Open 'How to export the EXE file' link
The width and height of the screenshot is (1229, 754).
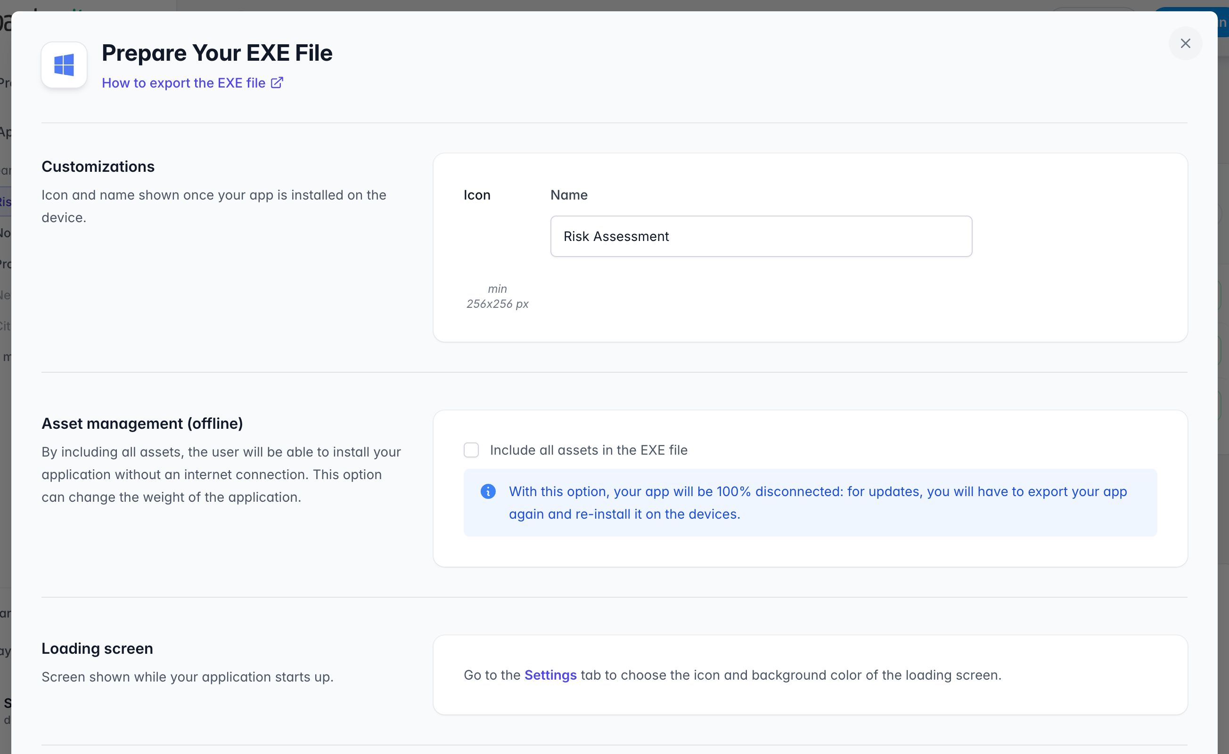192,83
